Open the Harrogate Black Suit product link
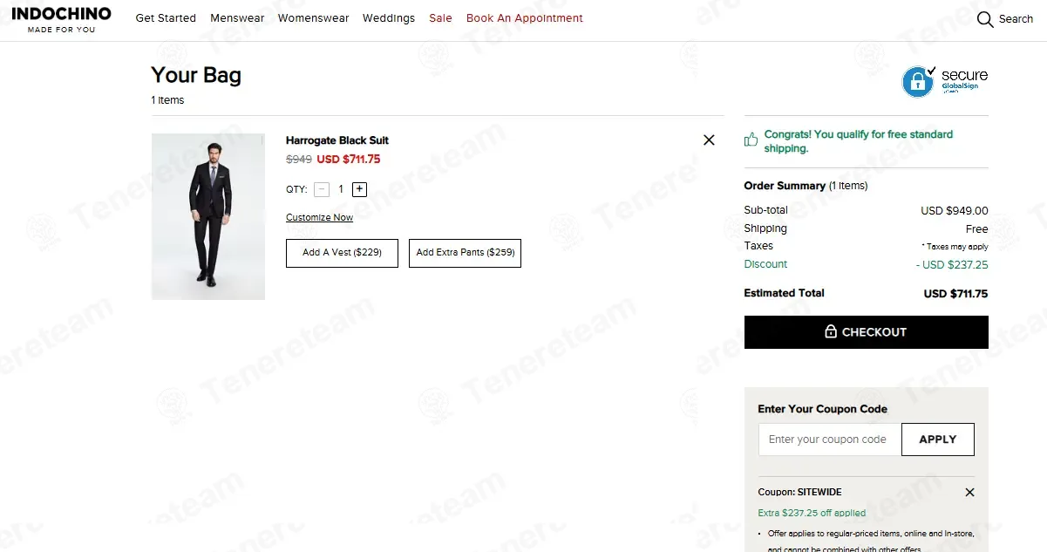The width and height of the screenshot is (1047, 552). pyautogui.click(x=337, y=140)
